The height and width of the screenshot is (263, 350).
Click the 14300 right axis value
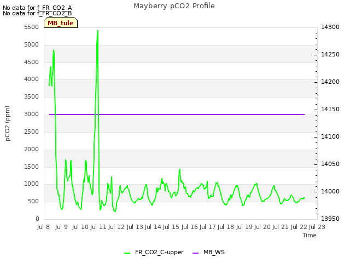[330, 27]
